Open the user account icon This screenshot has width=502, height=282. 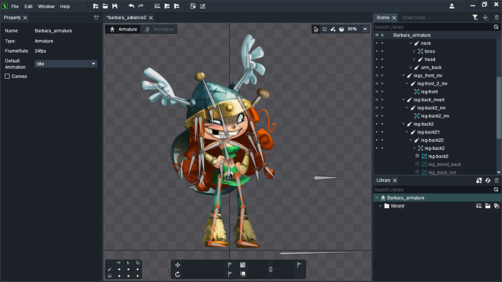452,6
